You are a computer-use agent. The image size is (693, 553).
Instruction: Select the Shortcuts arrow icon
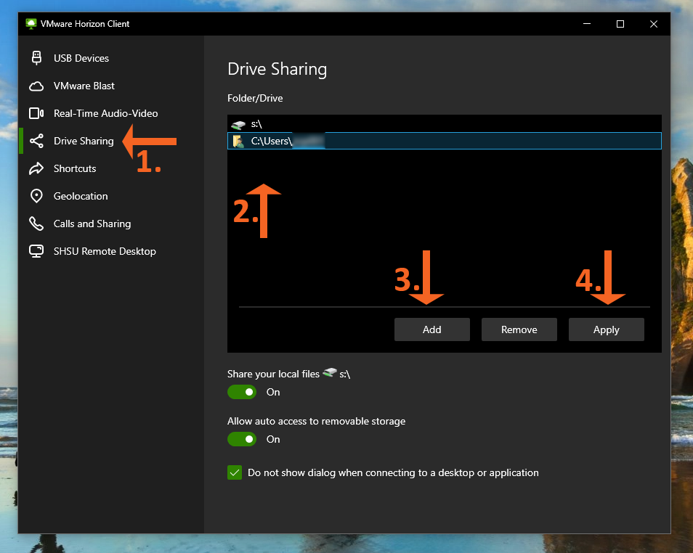pyautogui.click(x=36, y=168)
